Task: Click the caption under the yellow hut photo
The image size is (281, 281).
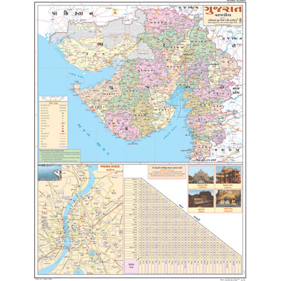Action: tap(228, 210)
